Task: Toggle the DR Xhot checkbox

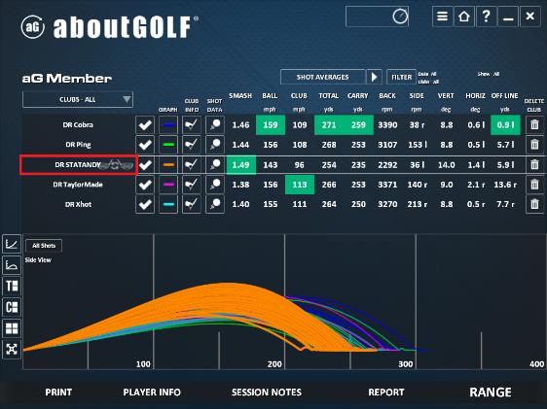Action: pyautogui.click(x=145, y=204)
